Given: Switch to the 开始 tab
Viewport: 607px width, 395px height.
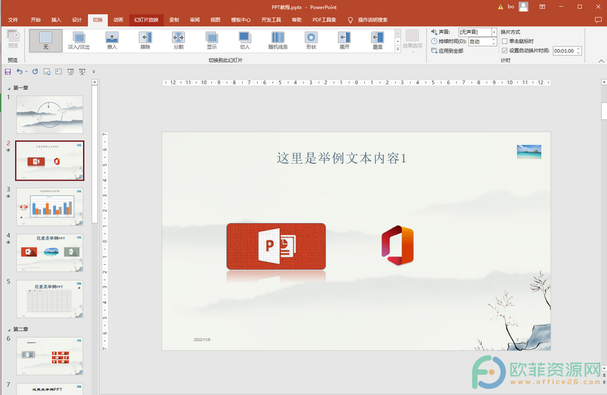Looking at the screenshot, I should [x=36, y=20].
